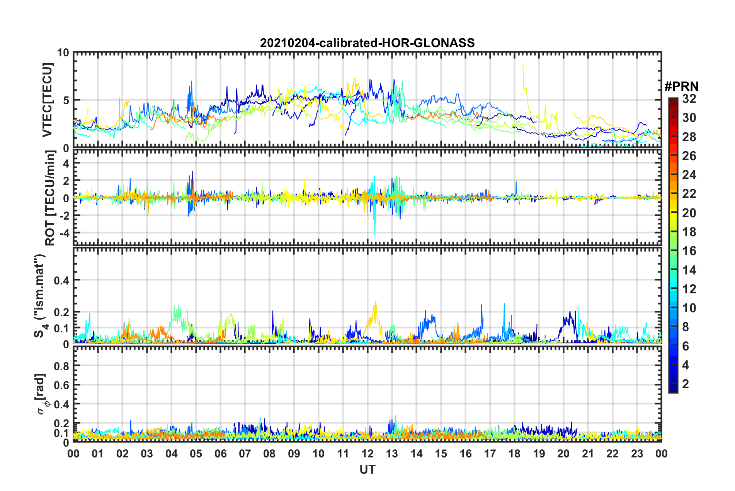The image size is (735, 491).
Task: Click the plot title 20210204-calibrated-HOR-GLONASS
Action: pos(367,43)
